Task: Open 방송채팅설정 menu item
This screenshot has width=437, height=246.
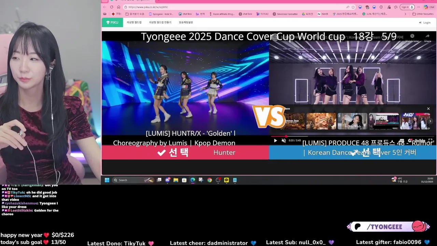Action: 186,22
